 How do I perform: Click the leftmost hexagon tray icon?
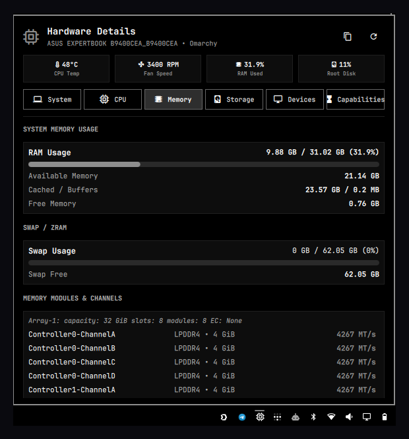pyautogui.click(x=224, y=417)
